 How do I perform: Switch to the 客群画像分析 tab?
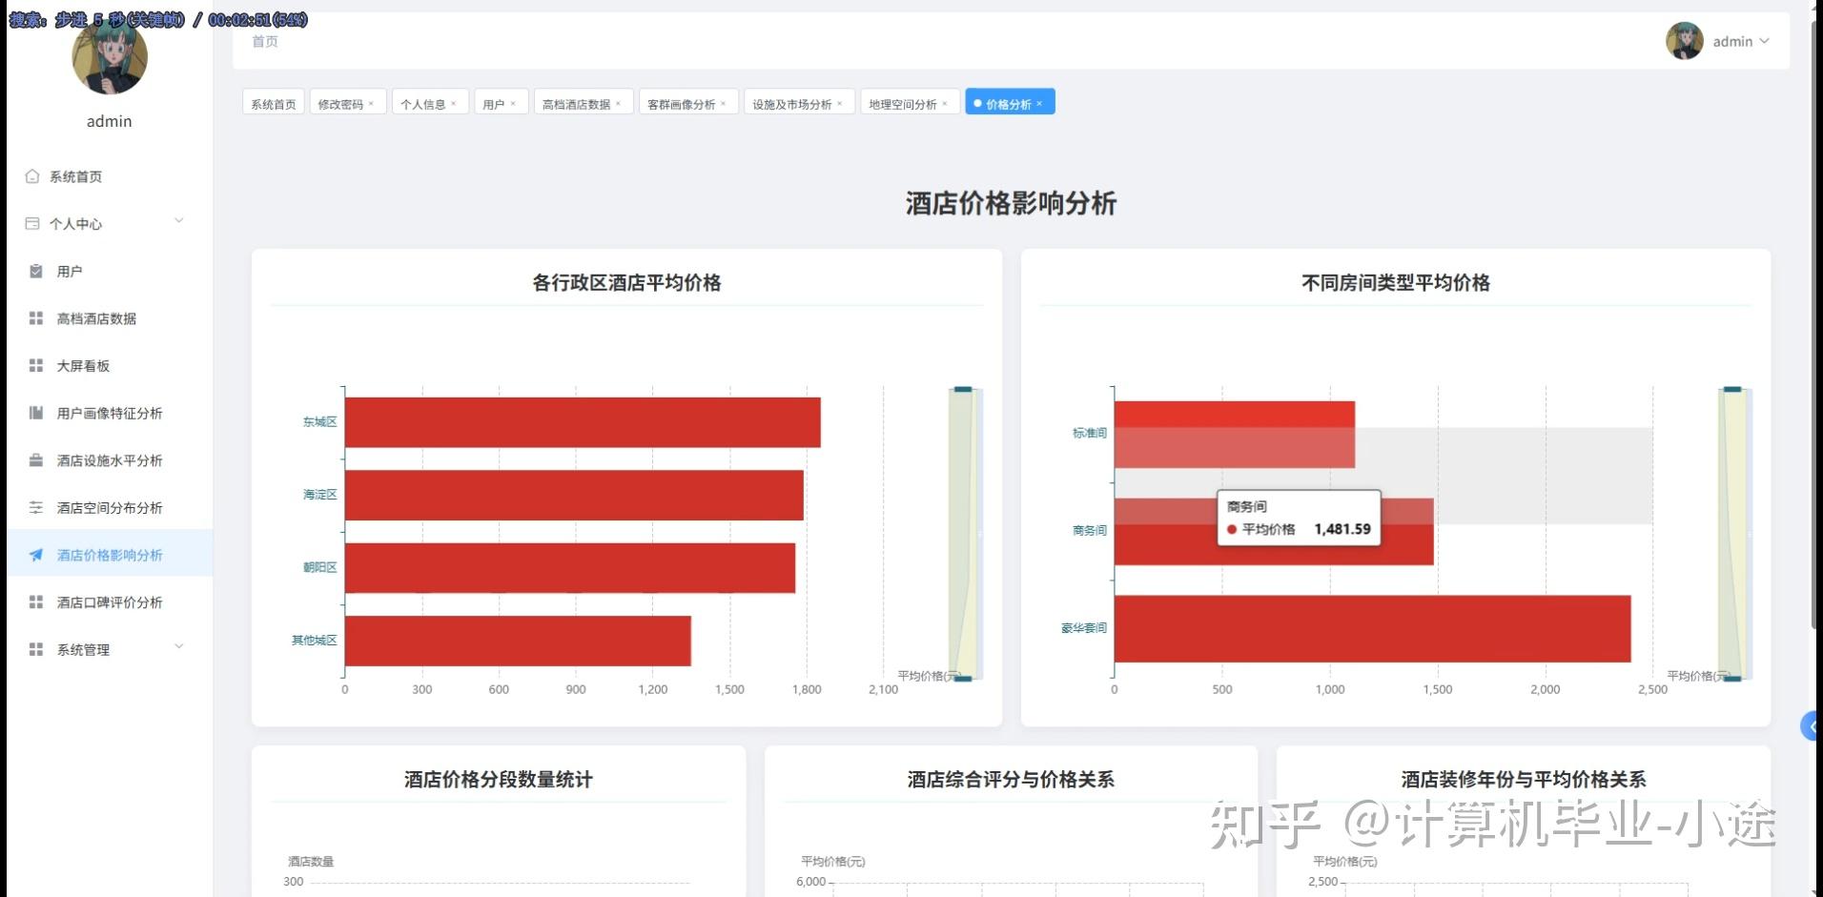[683, 102]
